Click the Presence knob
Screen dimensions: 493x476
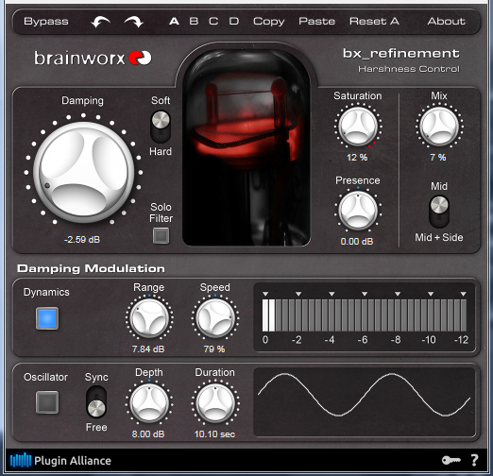pos(358,211)
